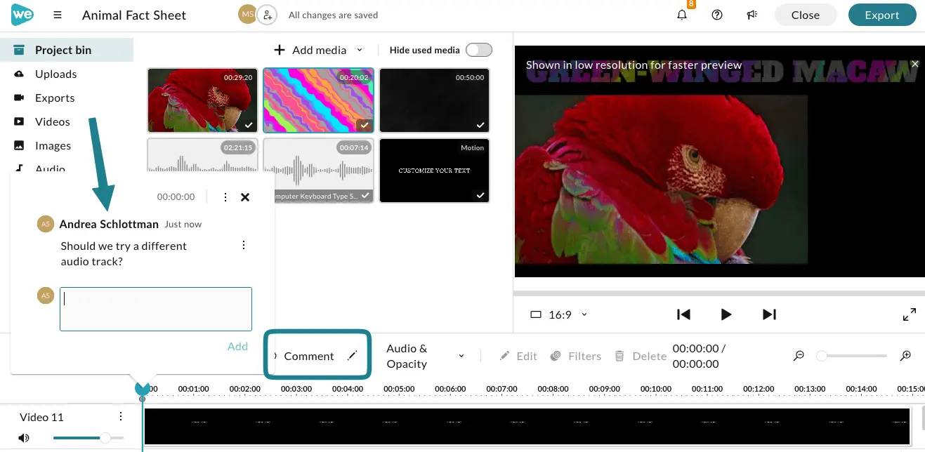The width and height of the screenshot is (925, 452).
Task: Click the Add comment button
Action: (x=237, y=346)
